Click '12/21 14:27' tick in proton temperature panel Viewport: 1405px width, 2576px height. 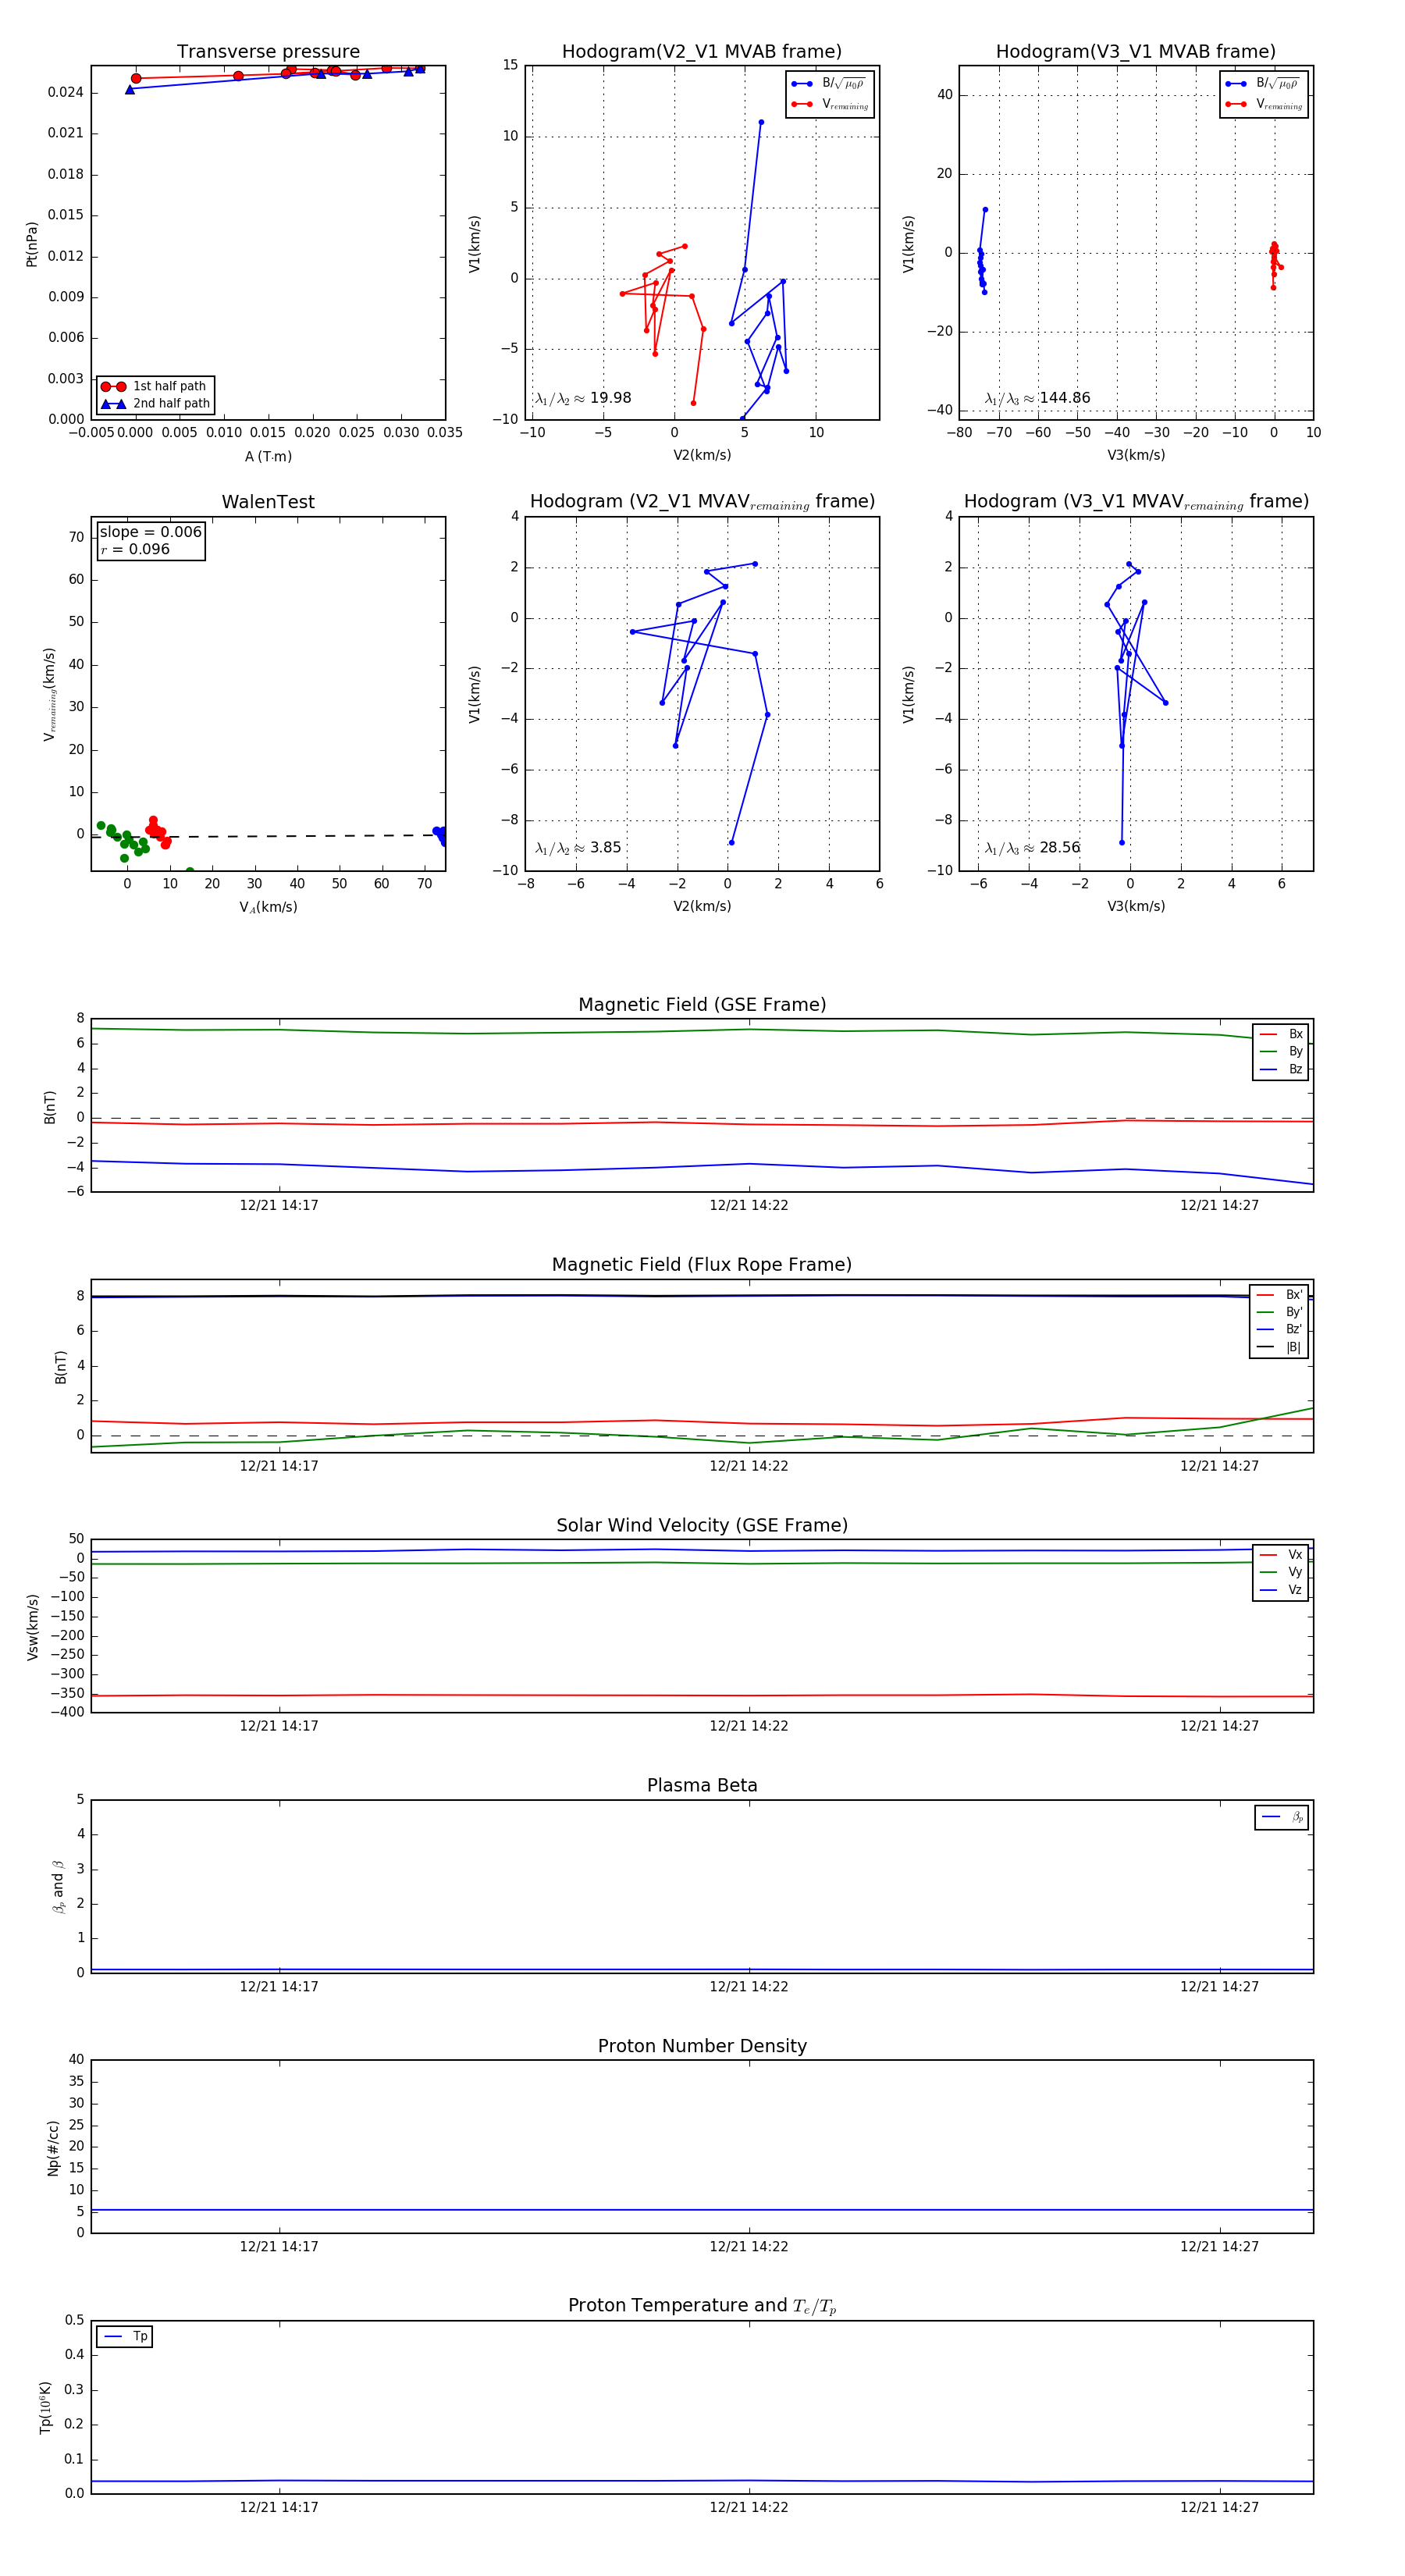coord(1219,2507)
